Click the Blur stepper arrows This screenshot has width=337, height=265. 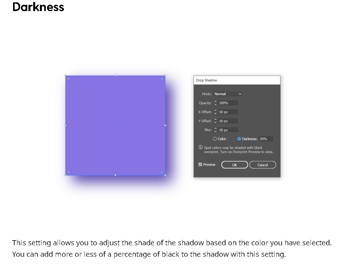[215, 130]
